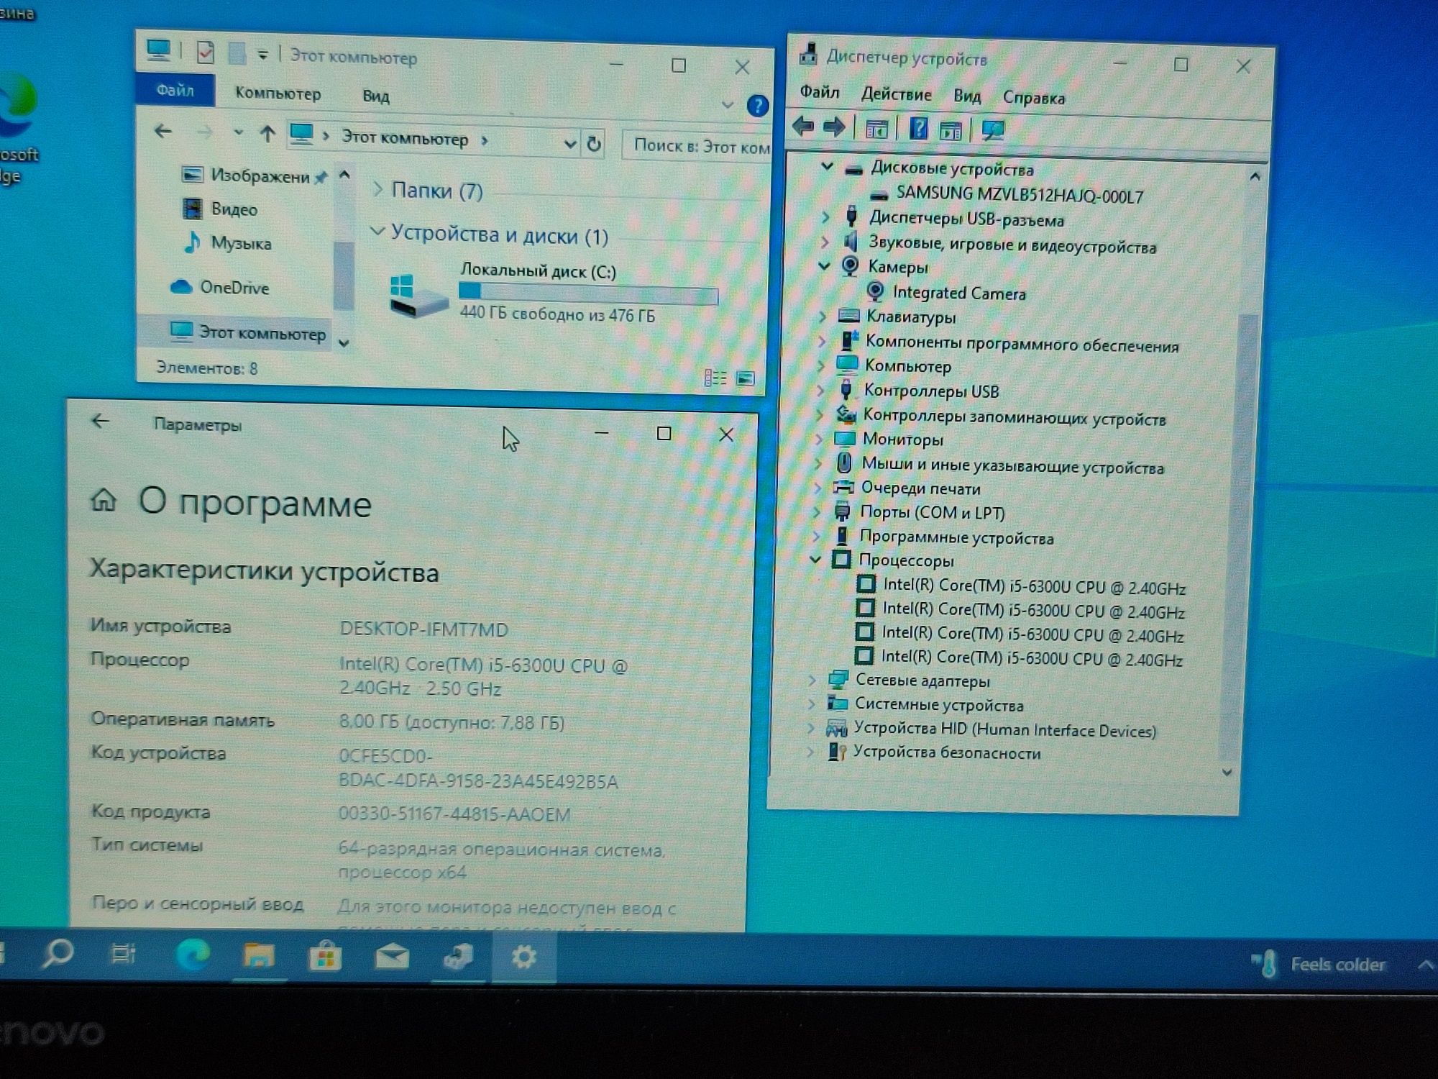Click Device Manager icon on taskbar
This screenshot has width=1438, height=1079.
coord(458,957)
